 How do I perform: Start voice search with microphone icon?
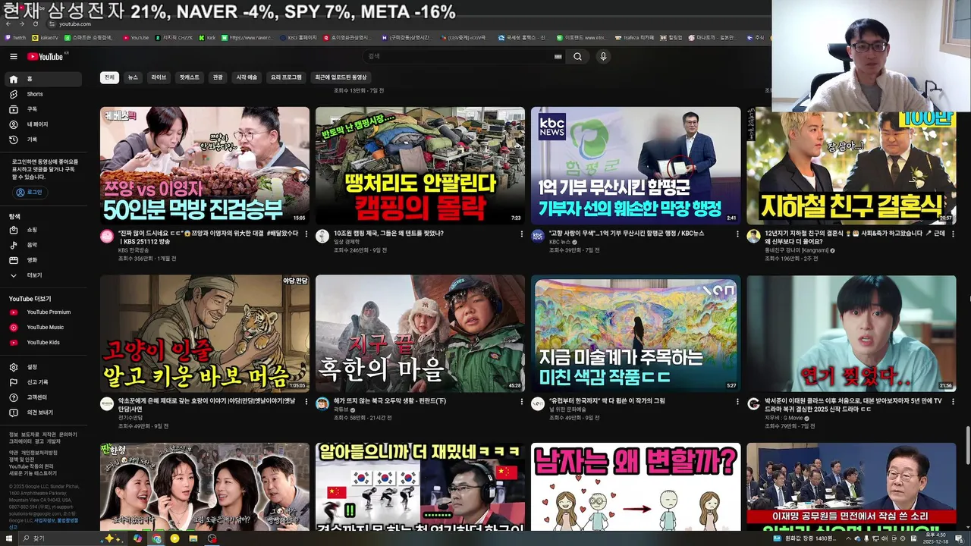[x=603, y=56]
